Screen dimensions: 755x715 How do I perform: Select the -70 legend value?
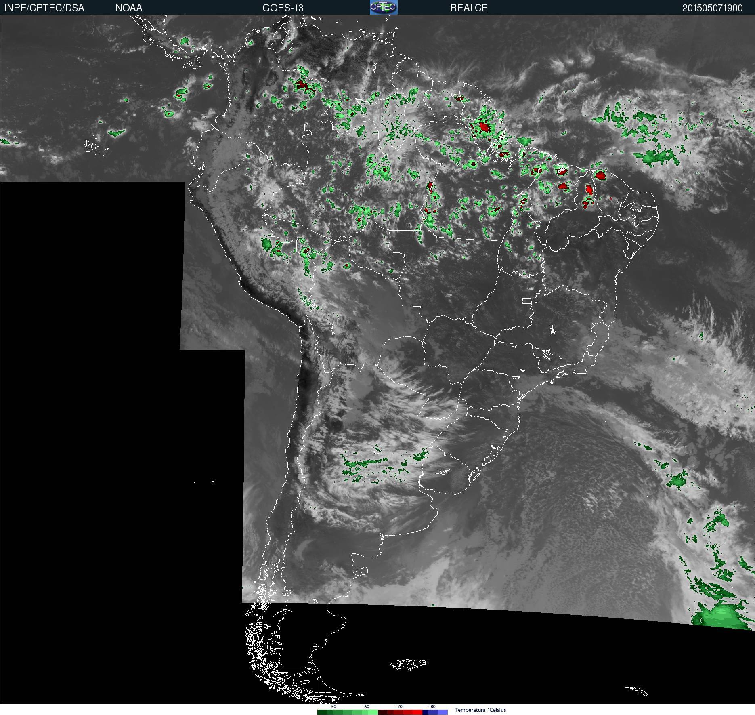point(399,707)
